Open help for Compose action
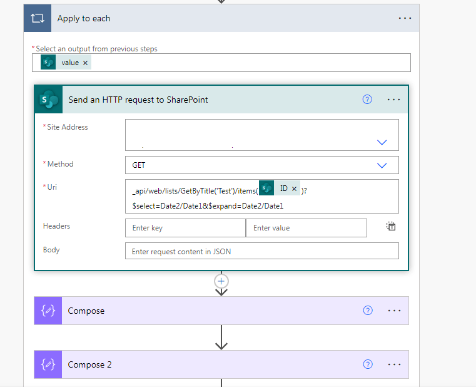The width and height of the screenshot is (476, 387). pos(368,311)
